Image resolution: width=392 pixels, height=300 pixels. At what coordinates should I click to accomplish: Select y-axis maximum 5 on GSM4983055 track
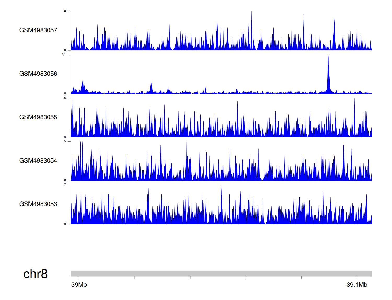(65, 98)
